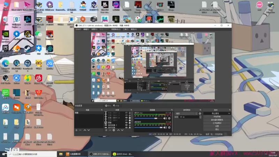
Task: Pop out the 转场特效 dock panel
Action: [200, 110]
